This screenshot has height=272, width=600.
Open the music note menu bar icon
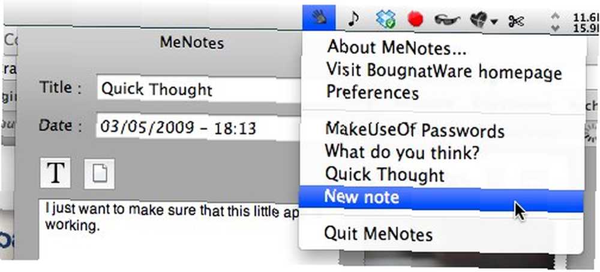pyautogui.click(x=355, y=19)
